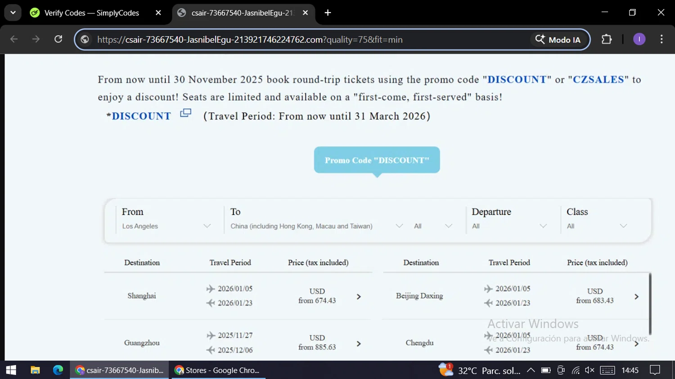
Task: Open touch keyboard tray icon
Action: [x=607, y=370]
